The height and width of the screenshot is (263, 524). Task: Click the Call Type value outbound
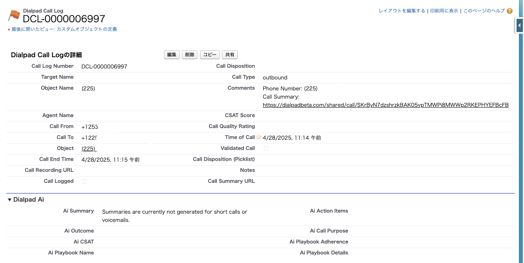(x=275, y=77)
